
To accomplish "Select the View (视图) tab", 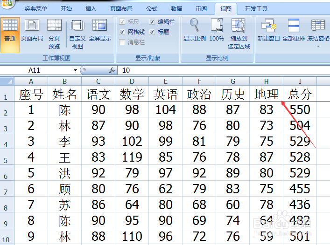I will [x=226, y=9].
